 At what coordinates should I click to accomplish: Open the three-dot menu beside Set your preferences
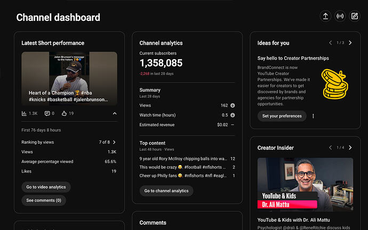(313, 116)
